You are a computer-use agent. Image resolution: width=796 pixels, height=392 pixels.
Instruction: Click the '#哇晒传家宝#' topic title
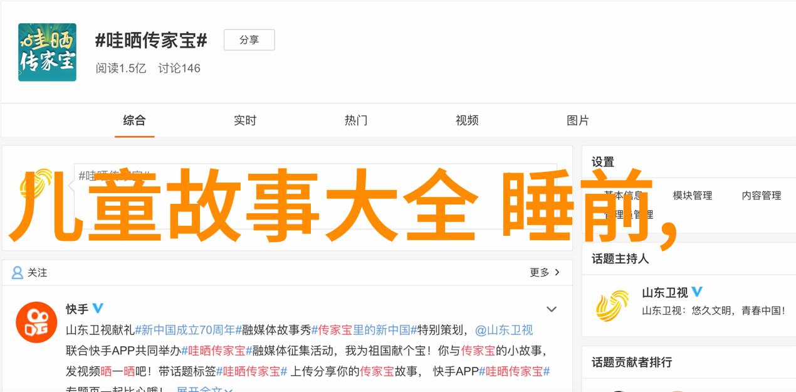pos(151,41)
